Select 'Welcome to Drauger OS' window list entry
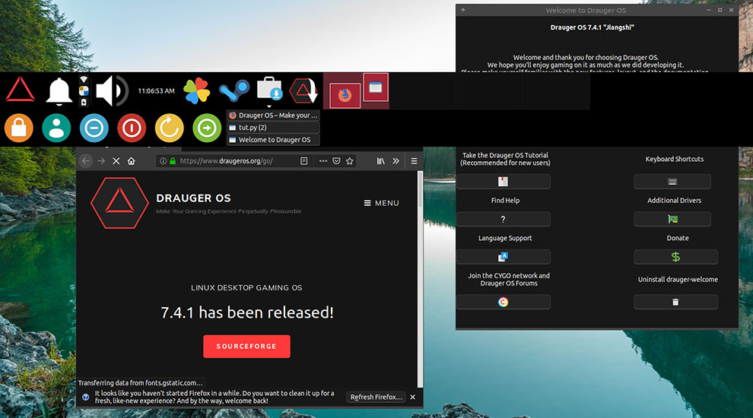Screen dimensions: 753x418 [273, 140]
